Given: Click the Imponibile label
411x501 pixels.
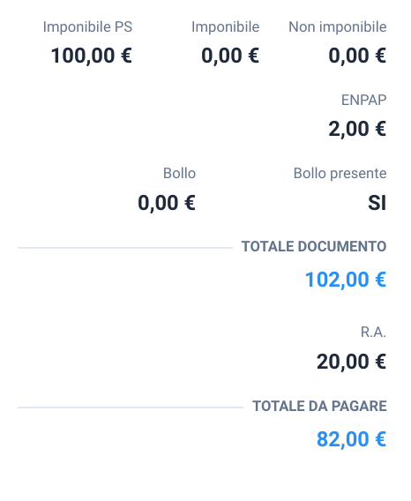Looking at the screenshot, I should (225, 27).
